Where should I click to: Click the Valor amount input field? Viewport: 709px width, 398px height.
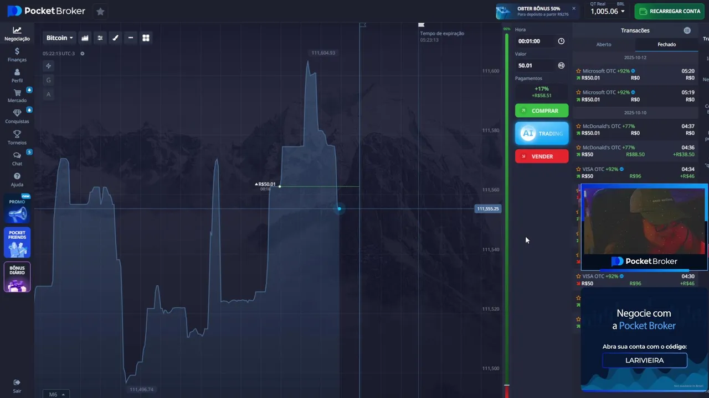tap(535, 65)
